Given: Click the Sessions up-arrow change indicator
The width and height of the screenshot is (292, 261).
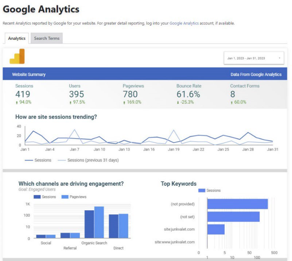Looking at the screenshot, I should 17,103.
